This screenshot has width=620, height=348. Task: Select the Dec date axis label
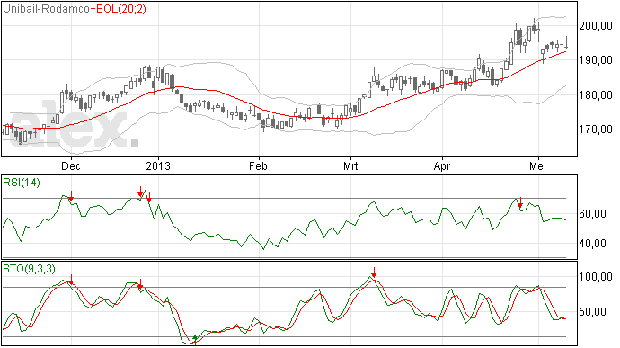(71, 165)
